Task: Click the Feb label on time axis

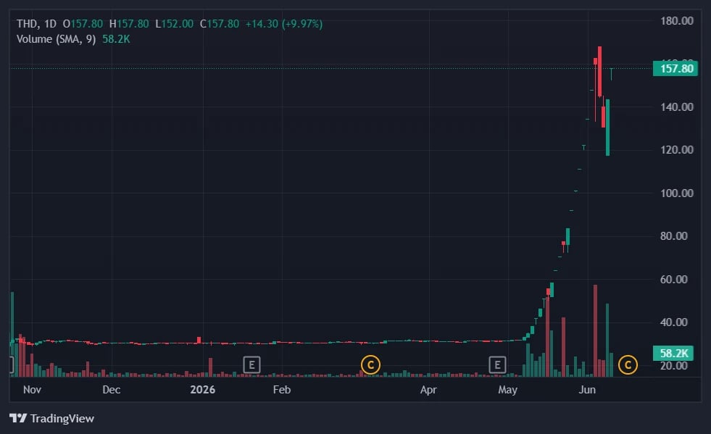Action: pos(282,390)
